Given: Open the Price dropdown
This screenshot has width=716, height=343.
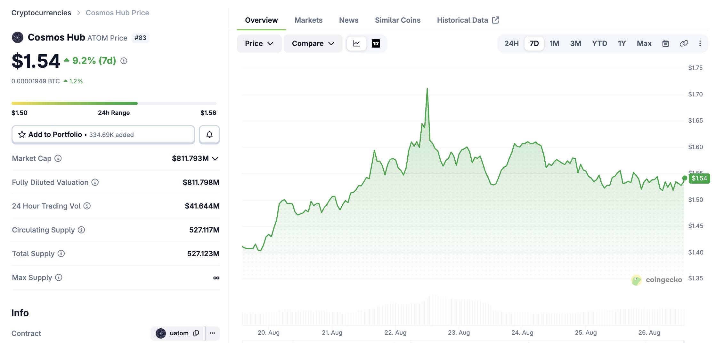Looking at the screenshot, I should point(259,43).
